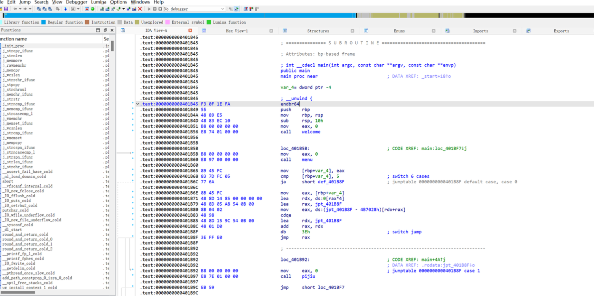Select abort in the Functions list
The width and height of the screenshot is (594, 296).
click(7, 181)
